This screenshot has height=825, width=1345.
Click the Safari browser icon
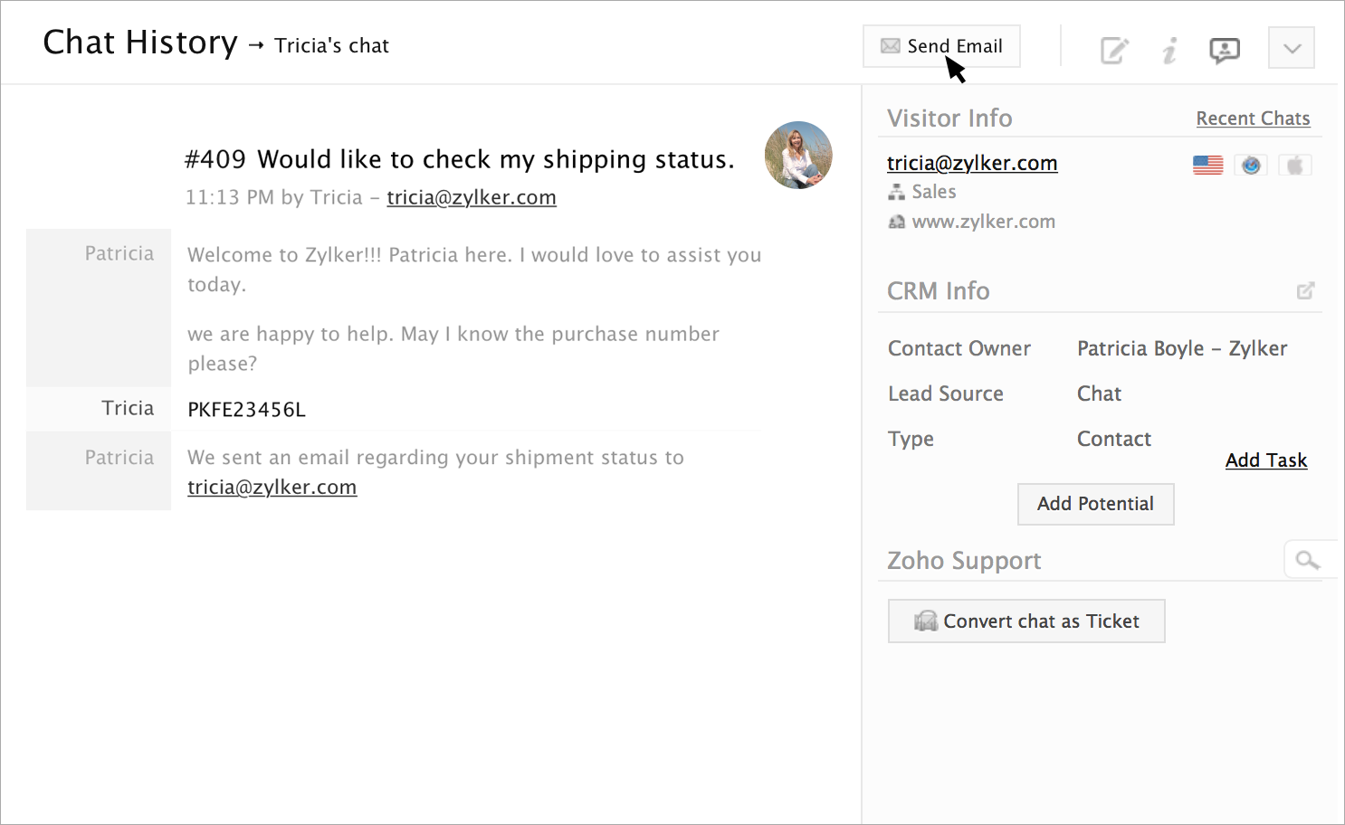[1251, 166]
